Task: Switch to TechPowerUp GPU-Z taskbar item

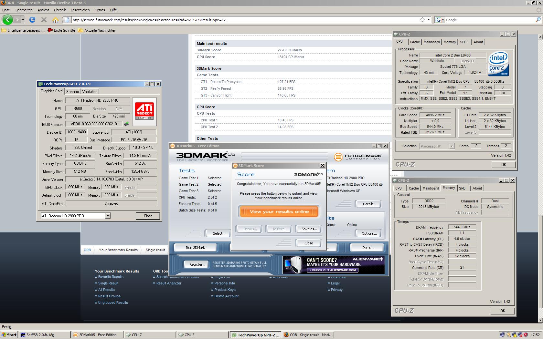Action: (256, 335)
